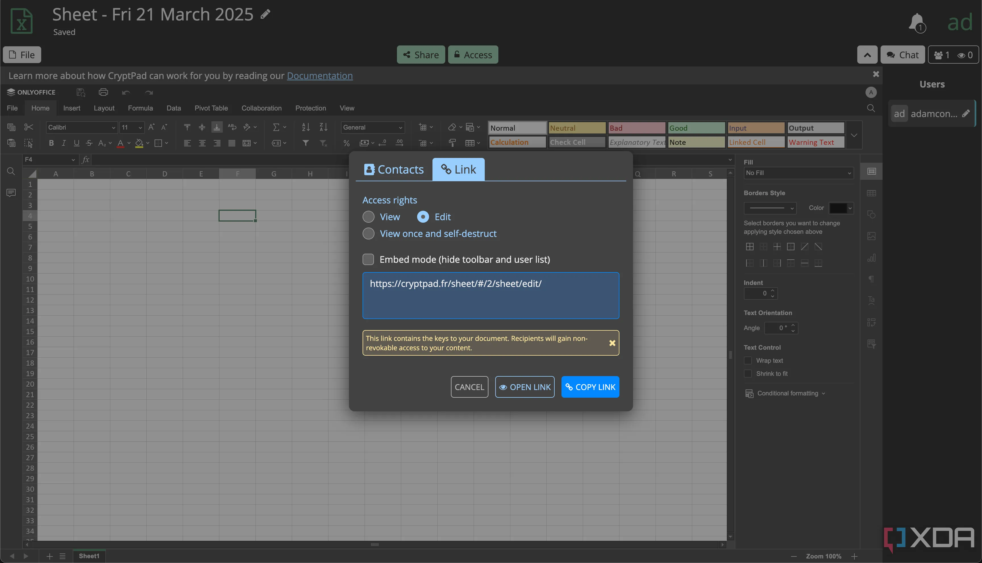Image resolution: width=982 pixels, height=563 pixels.
Task: Click the copy style paintbrush icon
Action: (x=452, y=143)
